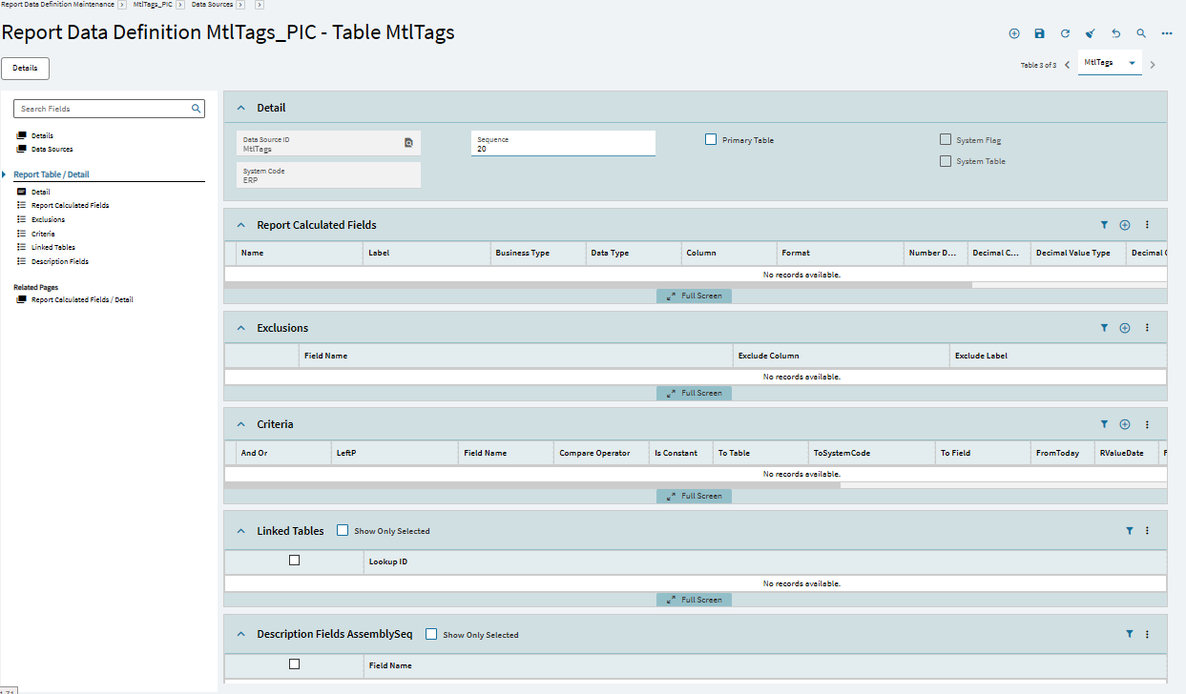Jump to Detail section in sidebar
Screen dimensions: 1186x694
(40, 192)
